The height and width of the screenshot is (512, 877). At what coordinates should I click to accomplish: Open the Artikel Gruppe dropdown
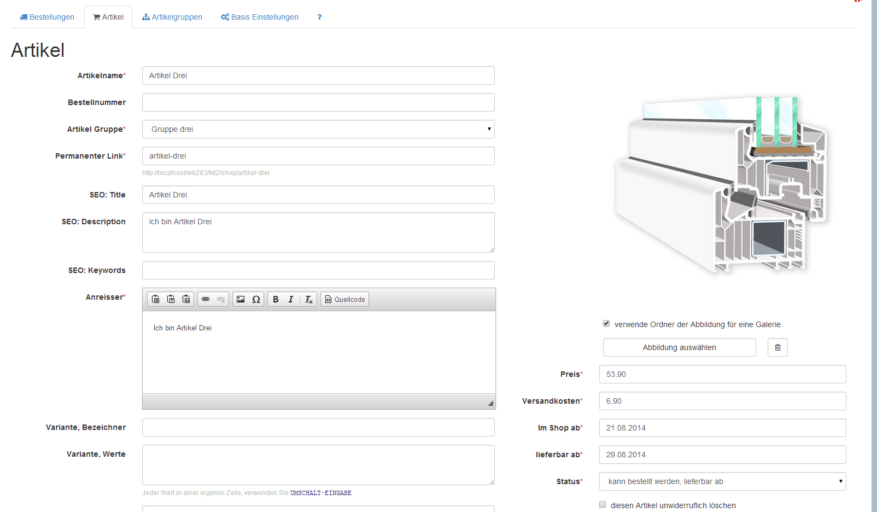tap(318, 129)
